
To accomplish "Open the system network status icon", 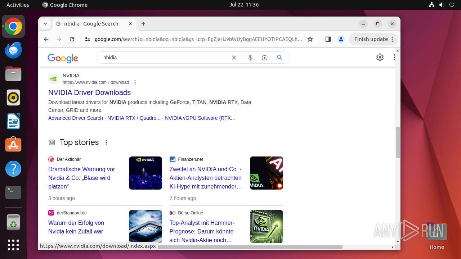I will tap(432, 5).
